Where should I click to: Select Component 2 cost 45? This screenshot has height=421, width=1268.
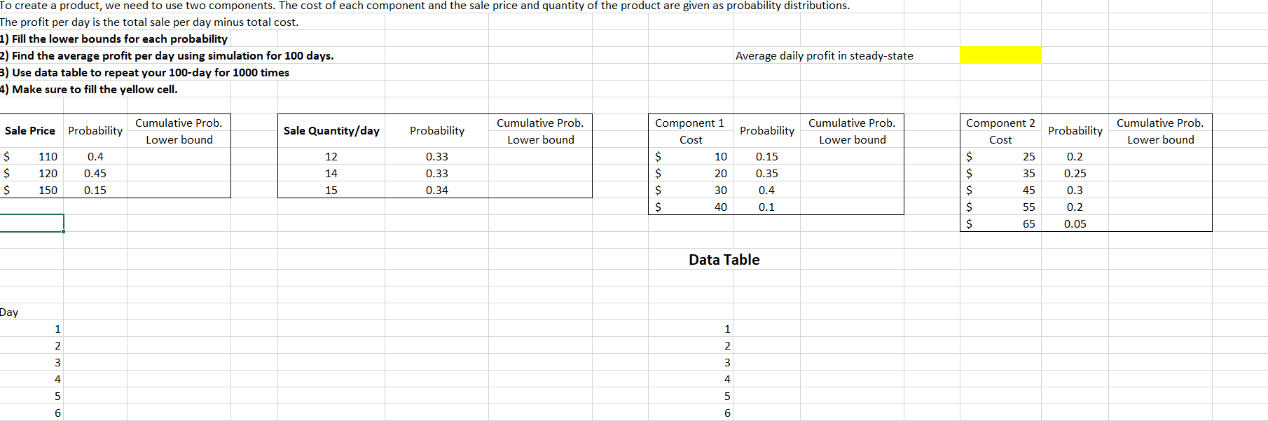click(x=1028, y=191)
